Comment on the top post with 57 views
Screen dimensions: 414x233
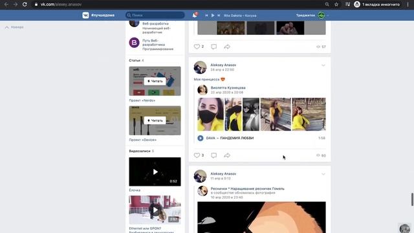point(214,47)
